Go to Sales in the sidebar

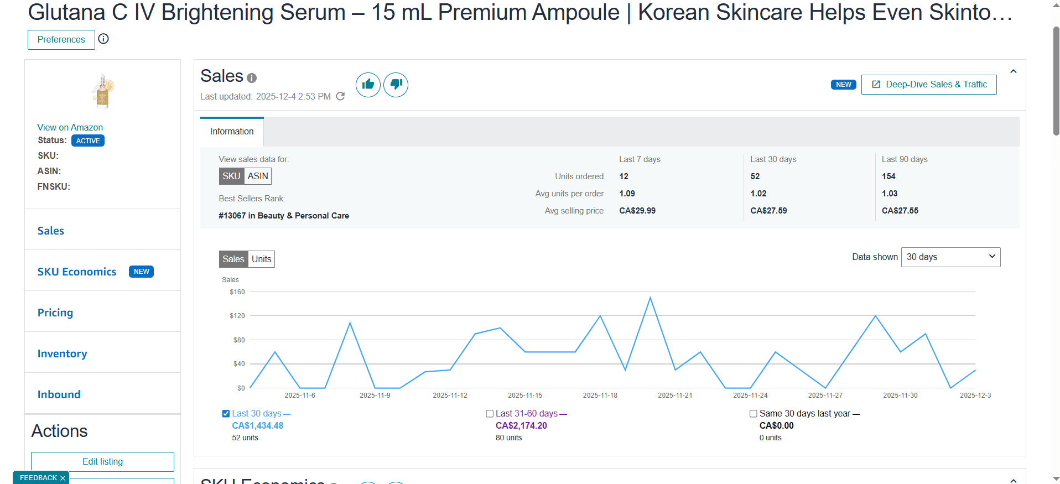click(x=51, y=231)
